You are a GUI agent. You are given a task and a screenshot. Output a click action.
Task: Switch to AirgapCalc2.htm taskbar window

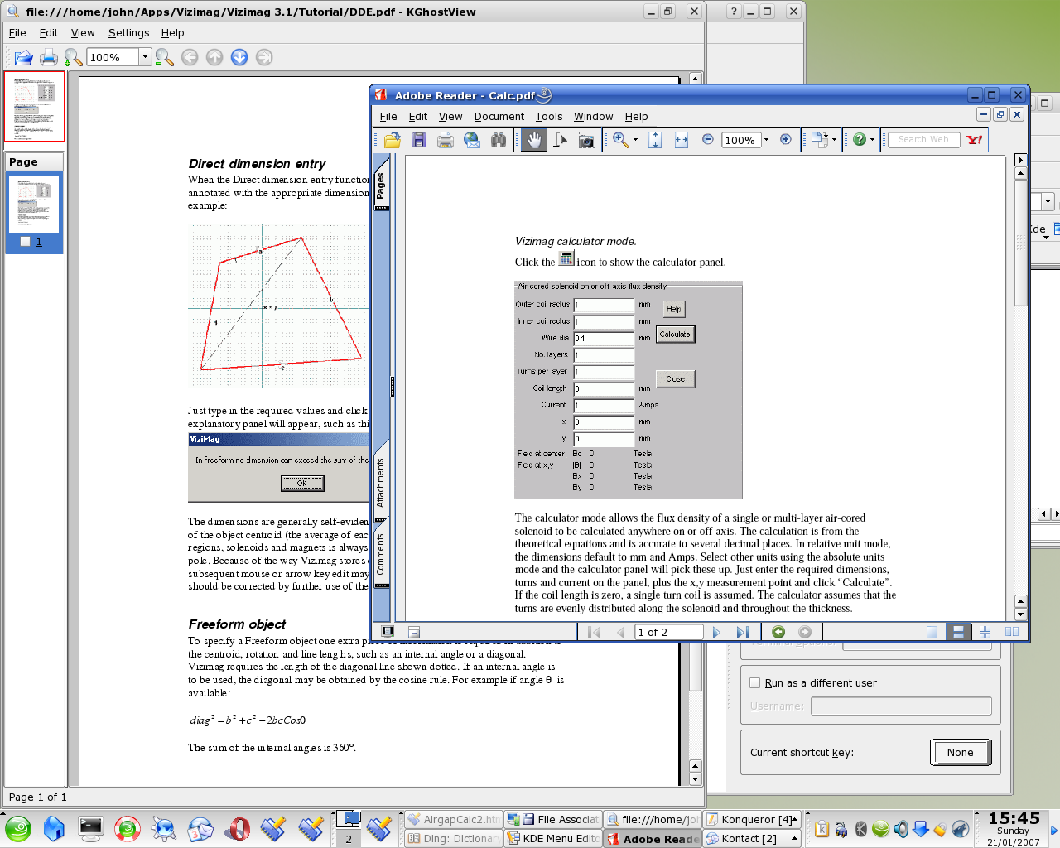pos(453,819)
